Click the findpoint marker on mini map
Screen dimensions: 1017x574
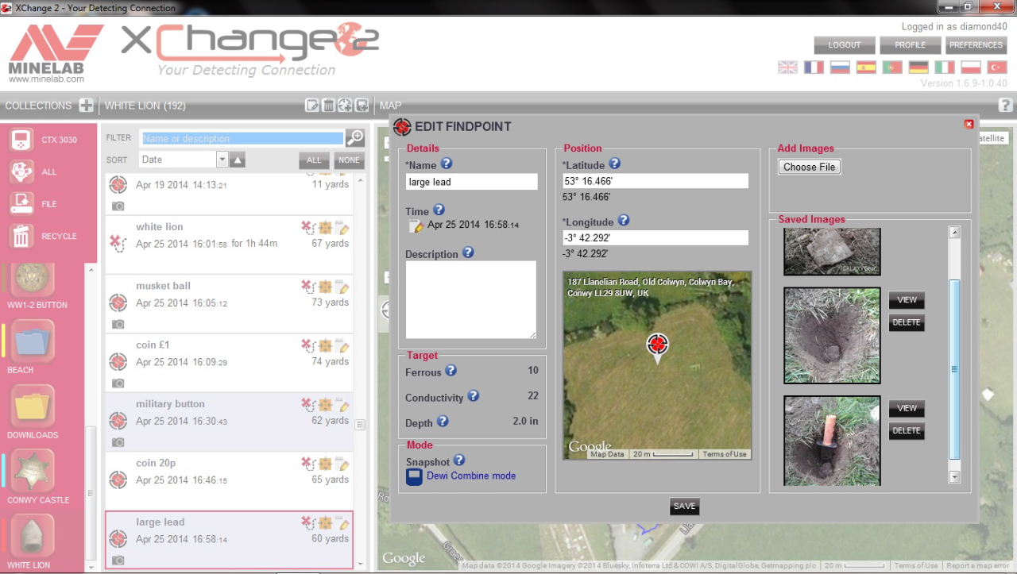click(657, 346)
